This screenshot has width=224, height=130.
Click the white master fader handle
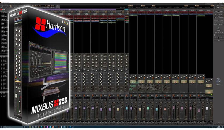coord(207,109)
